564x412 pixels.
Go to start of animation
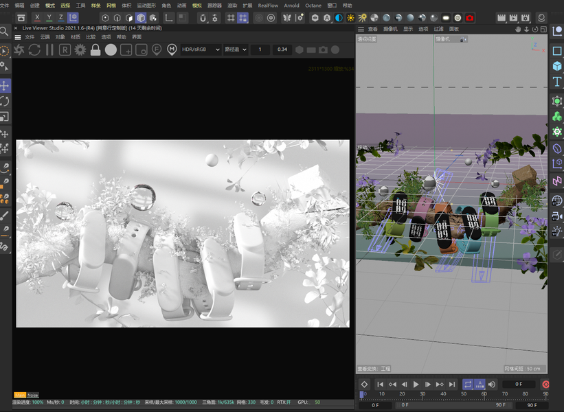(x=380, y=385)
